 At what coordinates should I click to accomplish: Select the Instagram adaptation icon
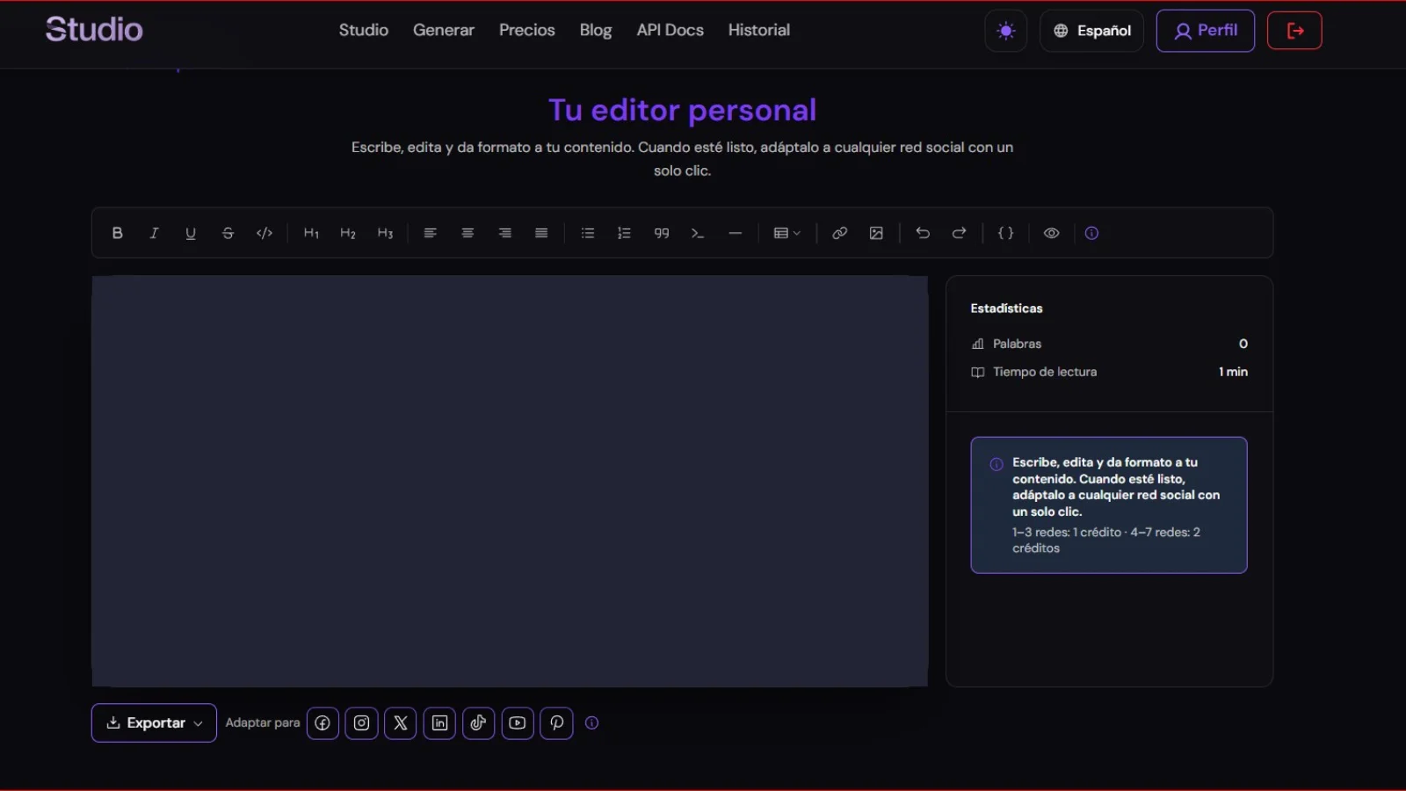(361, 722)
